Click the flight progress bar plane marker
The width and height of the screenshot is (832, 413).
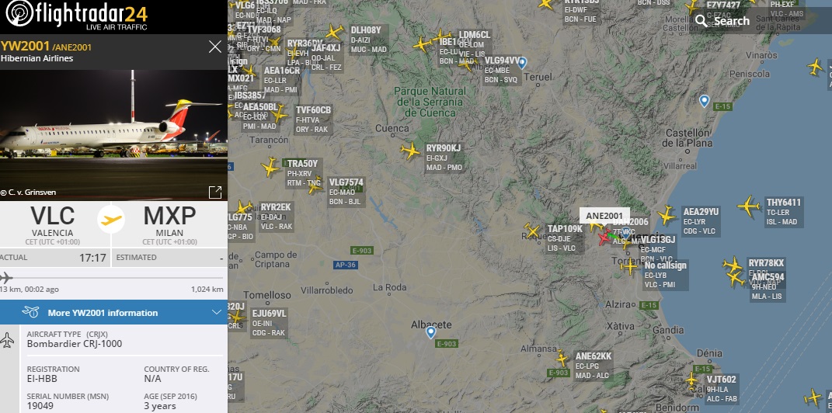[6, 277]
